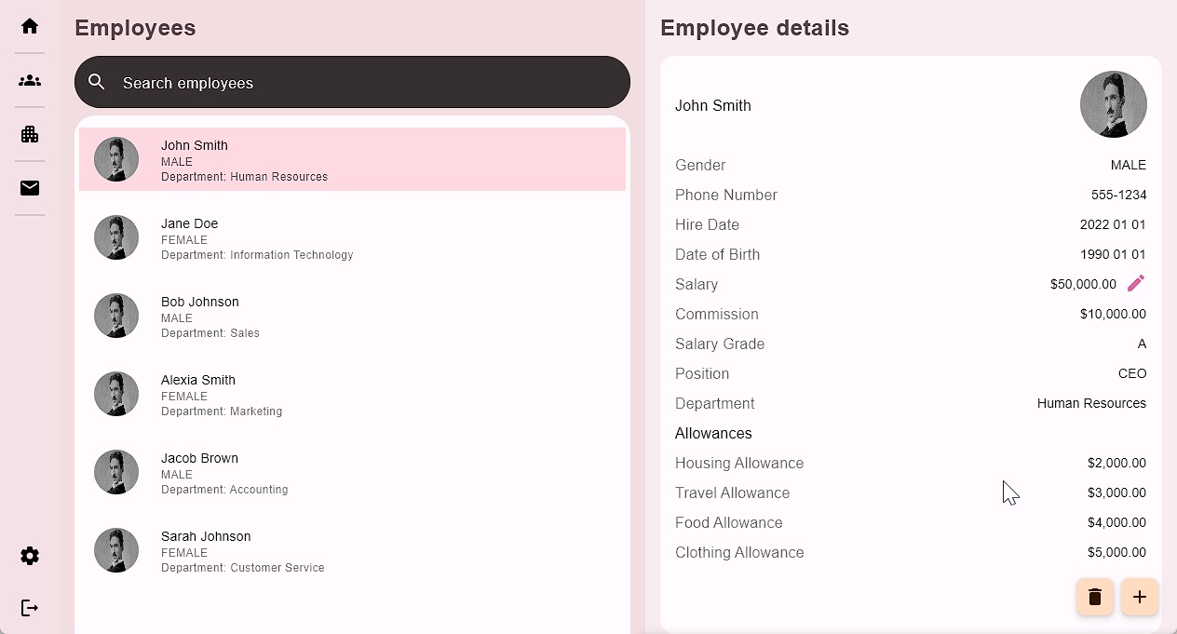The height and width of the screenshot is (634, 1177).
Task: Open the Messages envelope icon
Action: coord(30,188)
